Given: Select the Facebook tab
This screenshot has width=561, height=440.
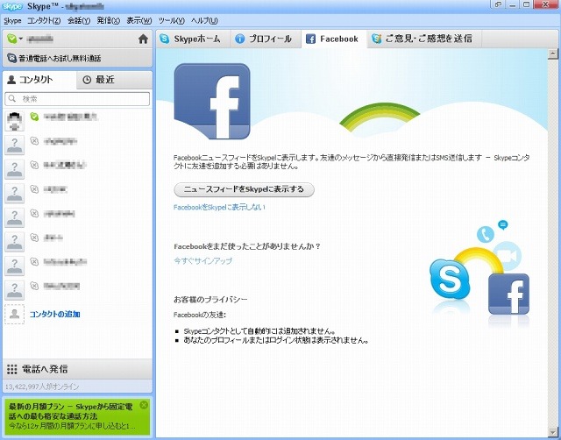Looking at the screenshot, I should coord(334,39).
